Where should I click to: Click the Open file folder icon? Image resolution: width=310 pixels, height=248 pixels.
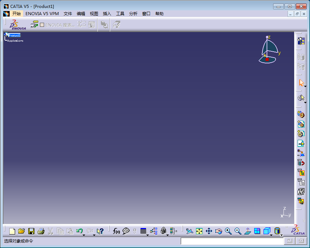pyautogui.click(x=22, y=231)
